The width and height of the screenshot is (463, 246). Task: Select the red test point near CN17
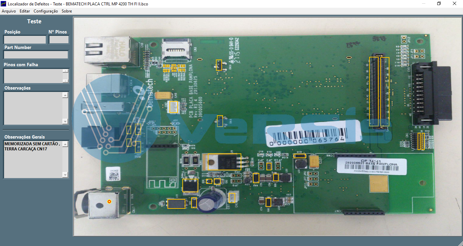pyautogui.click(x=109, y=201)
